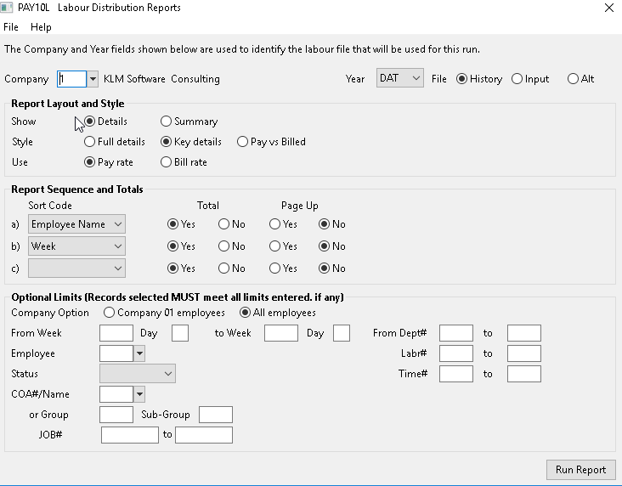This screenshot has height=486, width=622.
Task: Expand the Company dropdown arrow
Action: pyautogui.click(x=93, y=79)
